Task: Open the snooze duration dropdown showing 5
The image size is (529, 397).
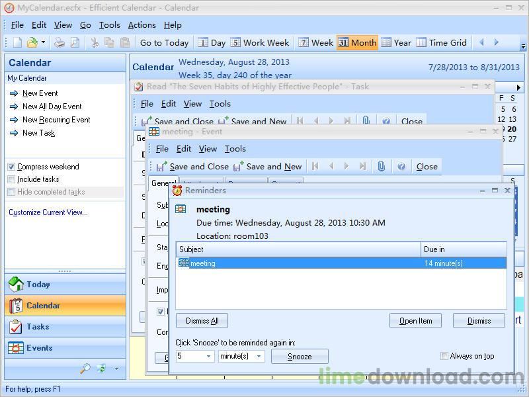Action: [x=209, y=355]
